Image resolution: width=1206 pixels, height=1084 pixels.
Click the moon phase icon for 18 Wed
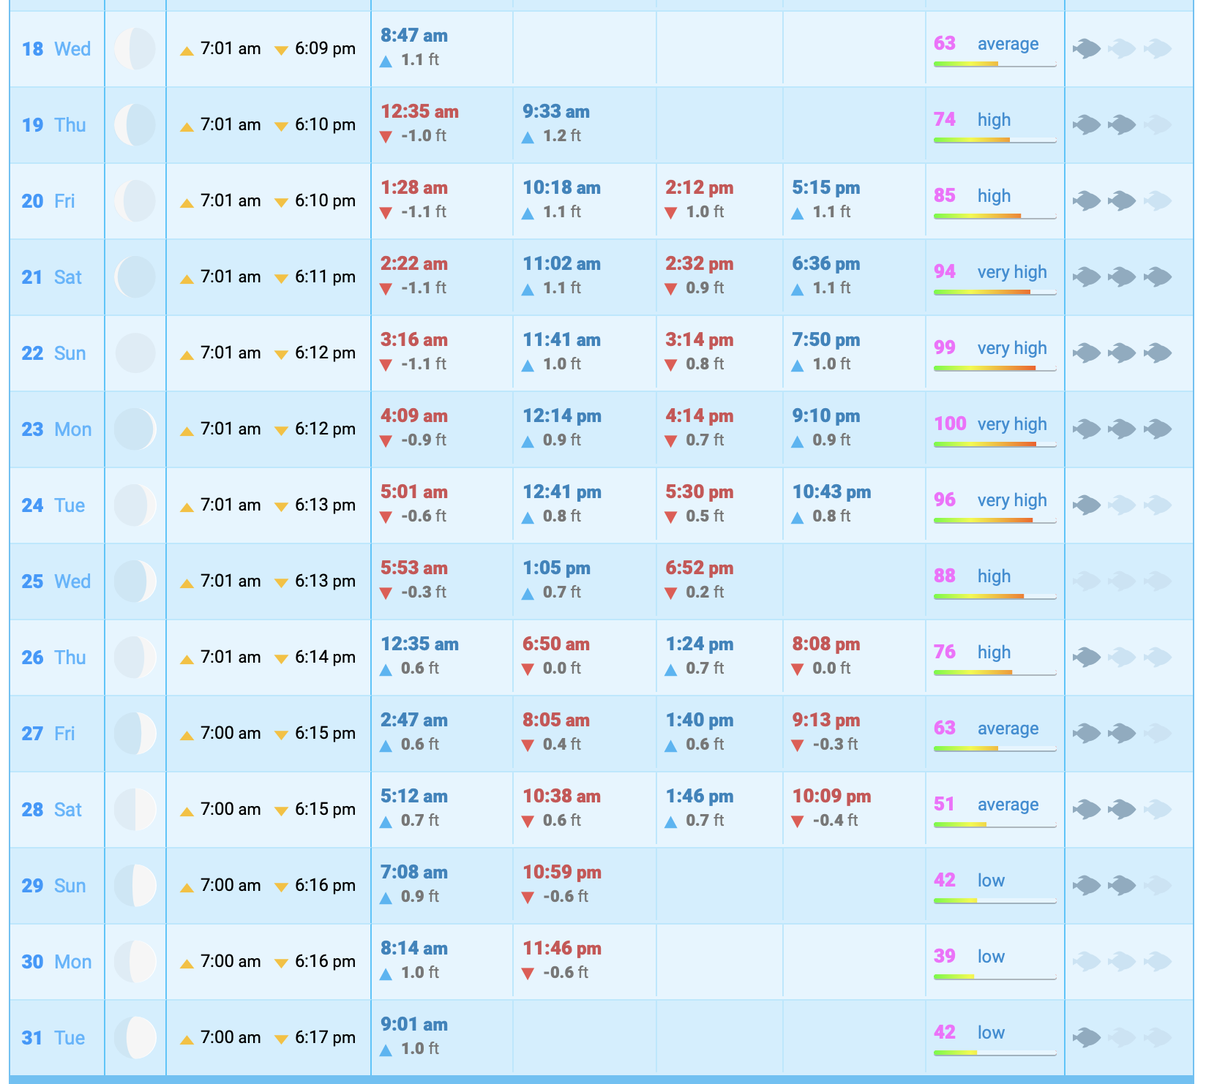135,49
